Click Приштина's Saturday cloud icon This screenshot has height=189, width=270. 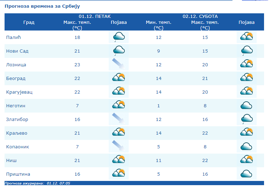[247, 174]
